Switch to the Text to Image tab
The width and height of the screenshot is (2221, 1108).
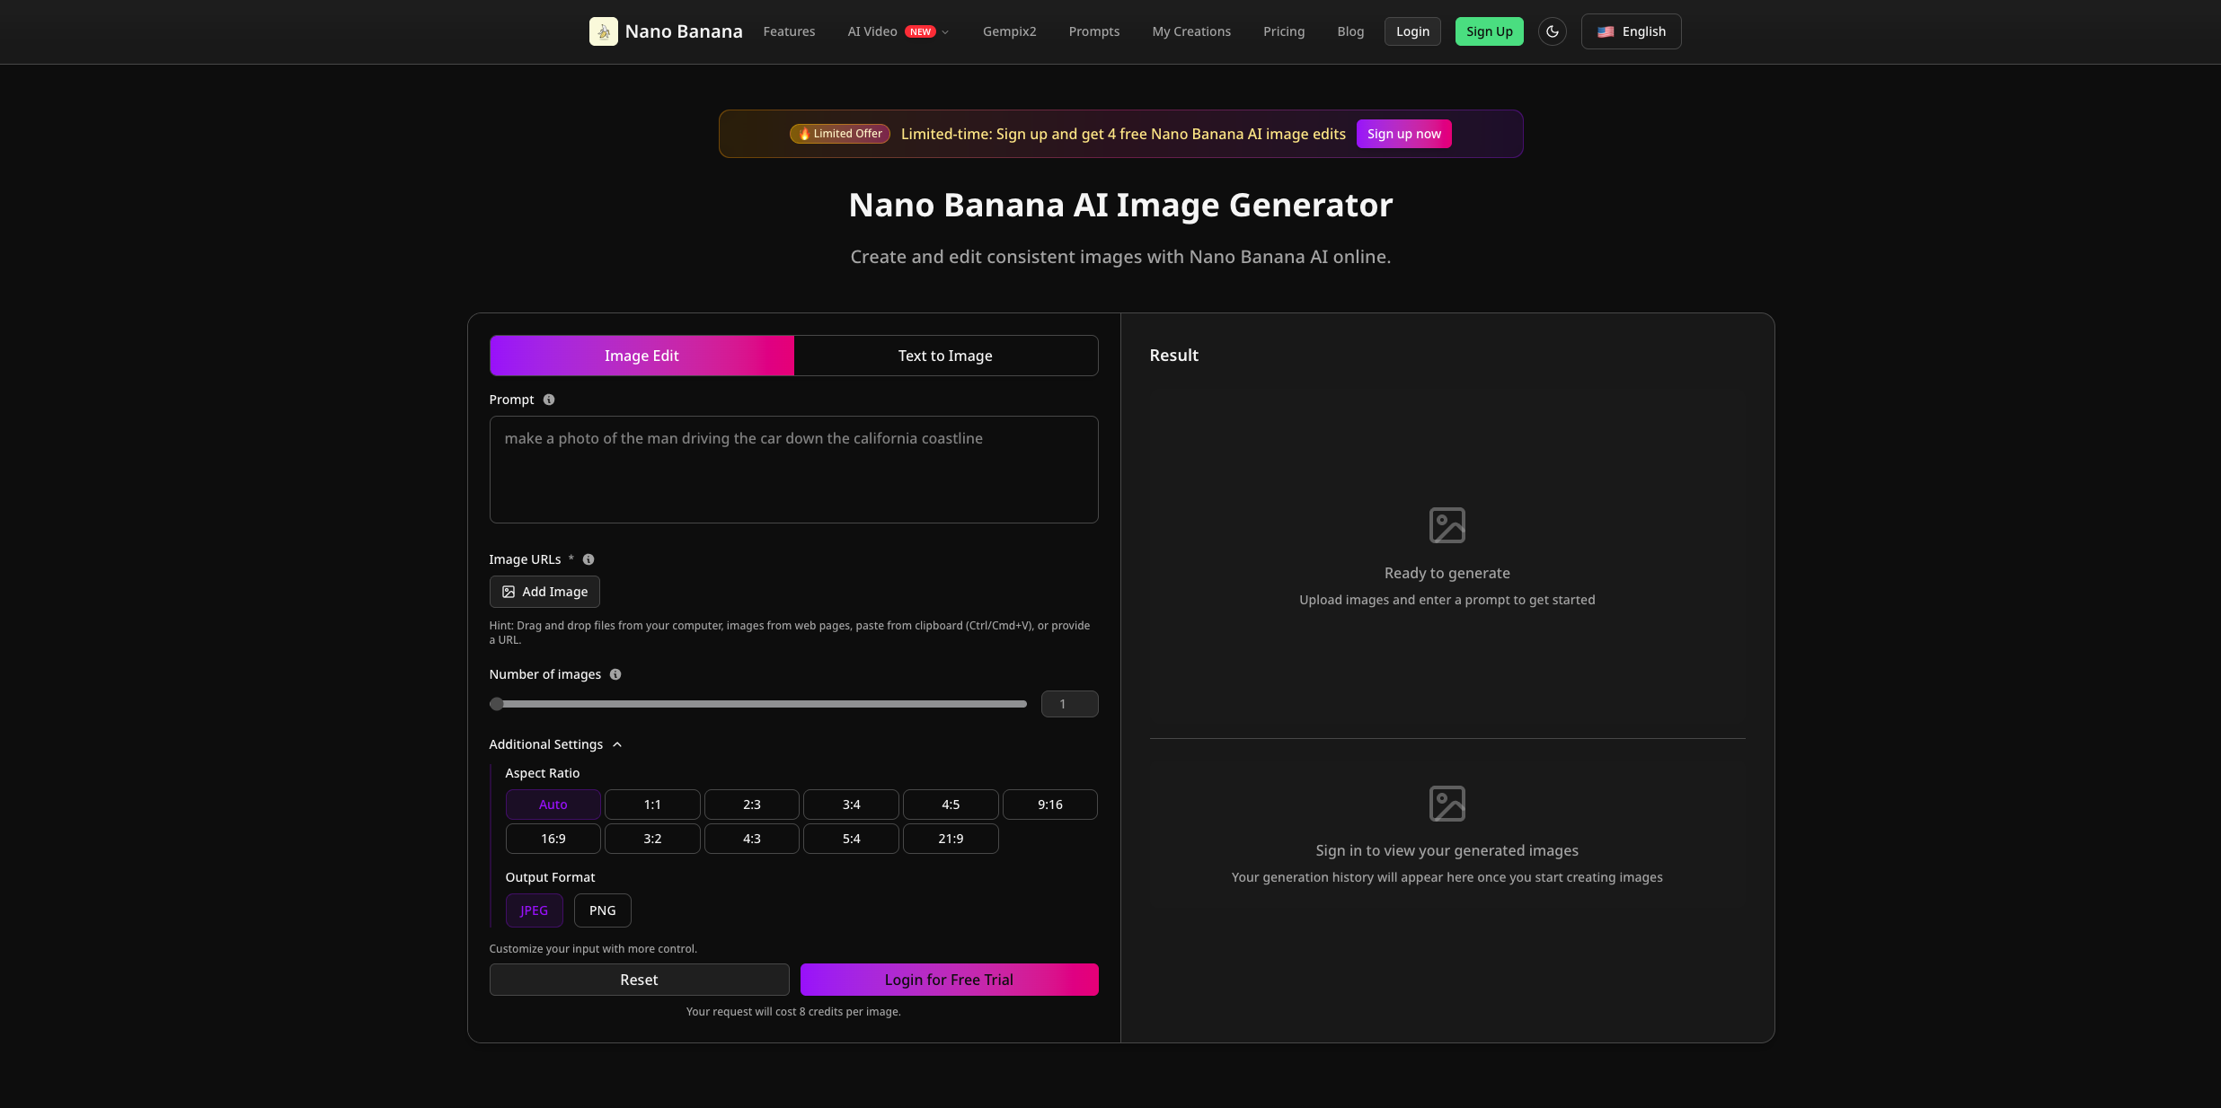click(x=944, y=356)
